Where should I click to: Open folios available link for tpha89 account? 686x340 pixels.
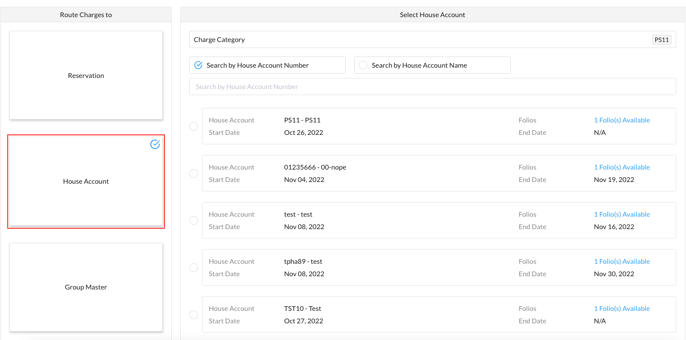pos(622,262)
